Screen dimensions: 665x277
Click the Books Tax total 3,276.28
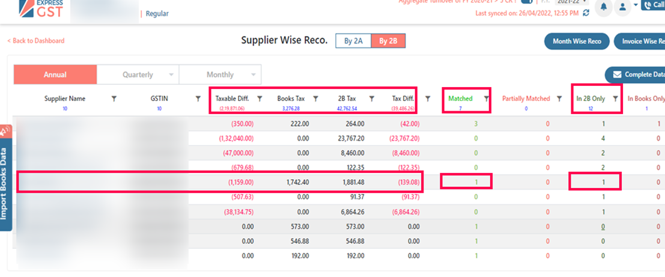pos(291,109)
